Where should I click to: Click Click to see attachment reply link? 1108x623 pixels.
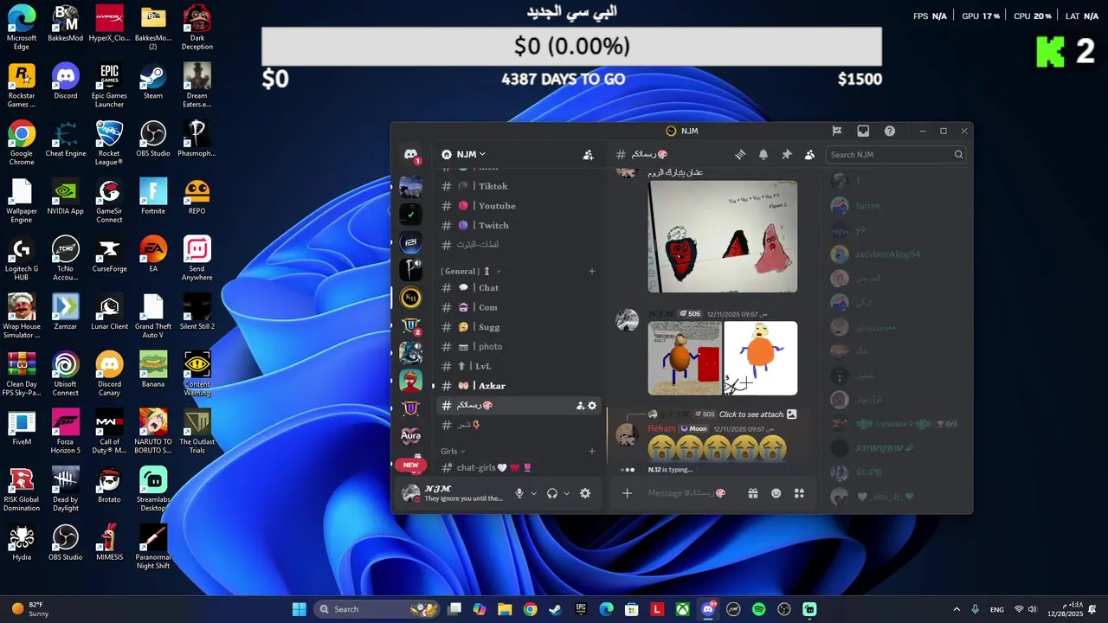[x=751, y=414]
